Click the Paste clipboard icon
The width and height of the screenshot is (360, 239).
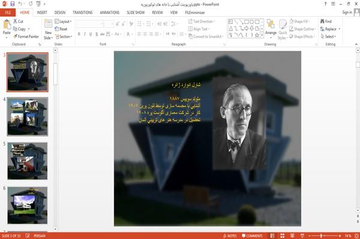[7, 25]
